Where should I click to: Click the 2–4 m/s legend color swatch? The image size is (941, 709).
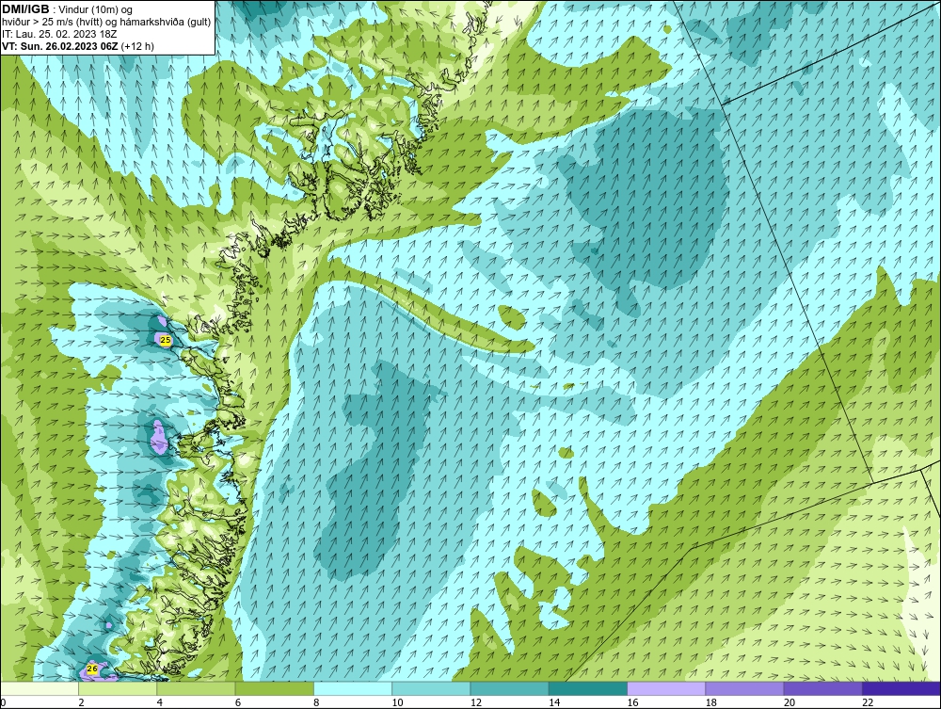pyautogui.click(x=118, y=688)
